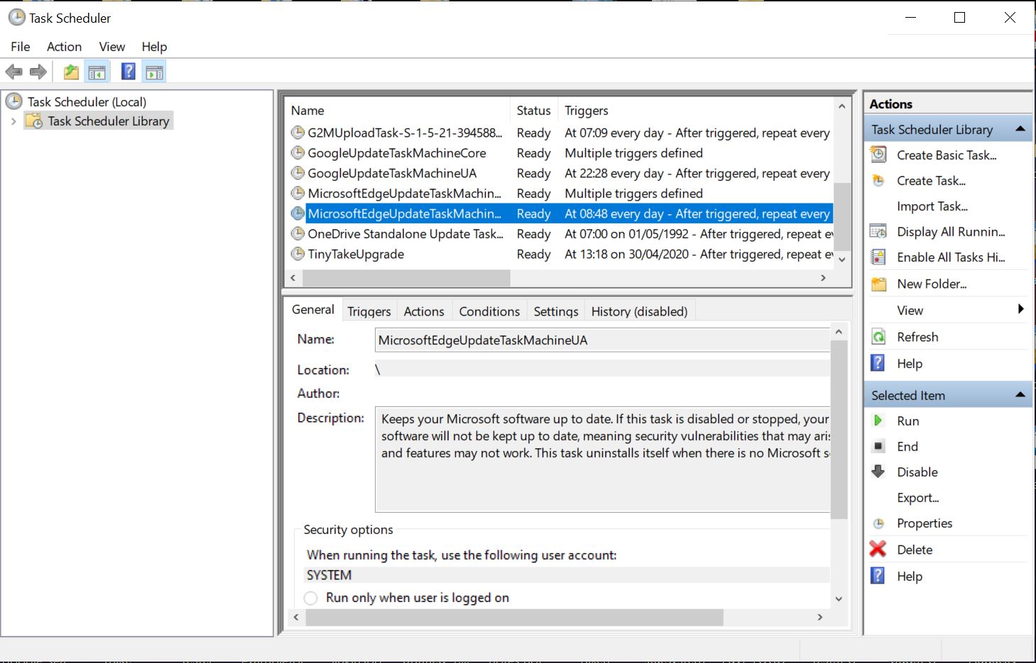
Task: Click the Up one level folder icon
Action: [71, 72]
